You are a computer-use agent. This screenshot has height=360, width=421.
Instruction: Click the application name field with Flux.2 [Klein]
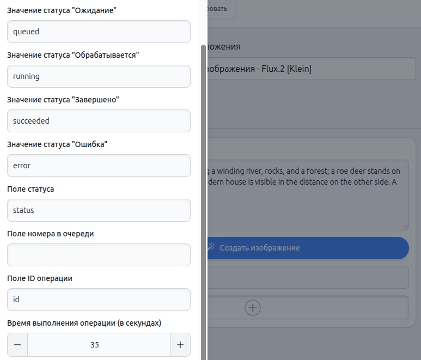312,69
